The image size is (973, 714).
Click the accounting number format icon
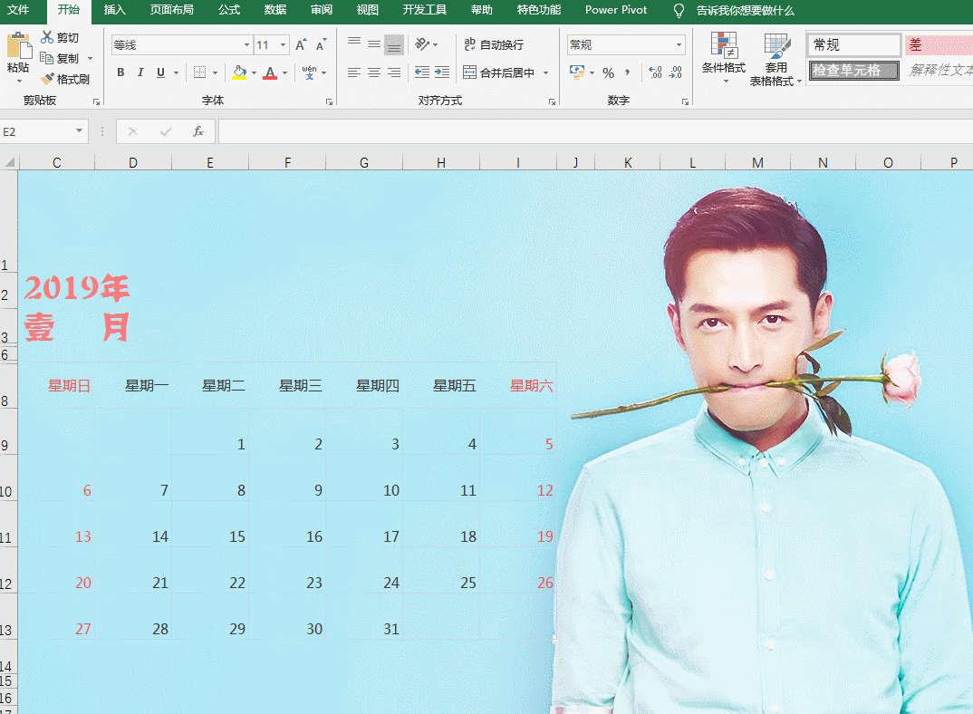(577, 72)
